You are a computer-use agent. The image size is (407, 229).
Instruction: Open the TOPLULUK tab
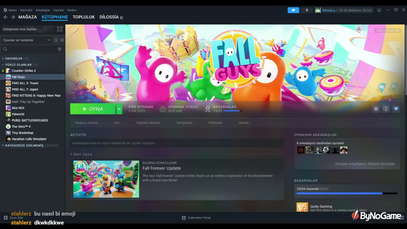[84, 17]
